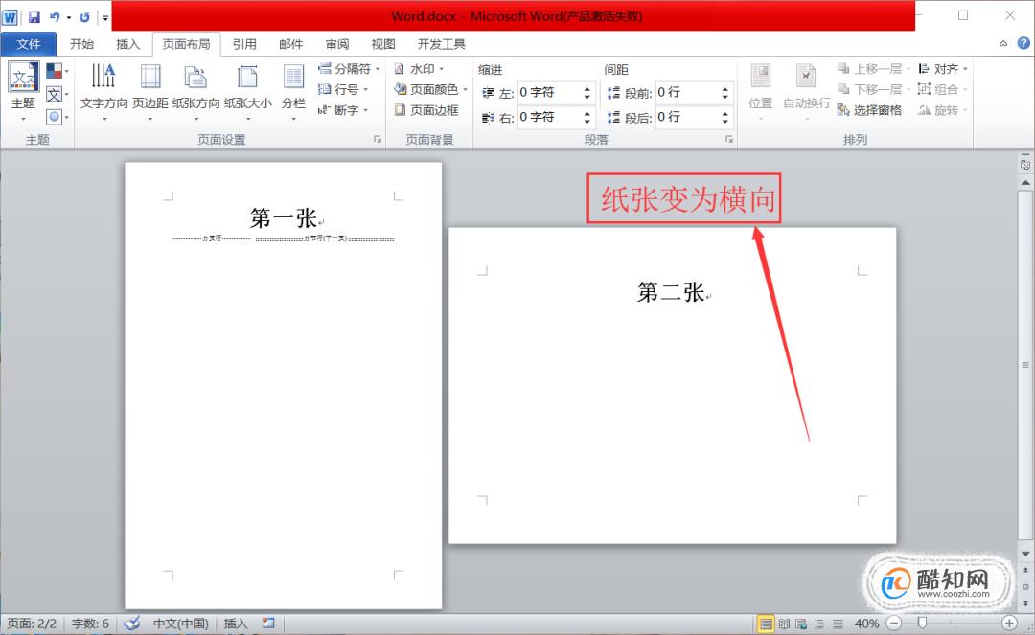Adjust spacing before stepper arrows
The height and width of the screenshot is (635, 1035).
pyautogui.click(x=724, y=92)
